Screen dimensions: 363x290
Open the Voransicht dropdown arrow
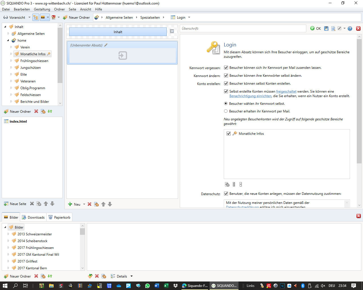(29, 17)
